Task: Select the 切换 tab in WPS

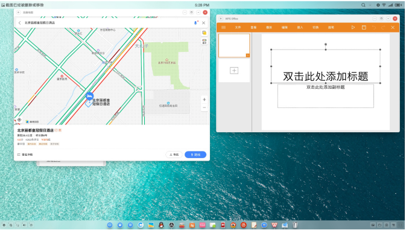Action: click(316, 27)
